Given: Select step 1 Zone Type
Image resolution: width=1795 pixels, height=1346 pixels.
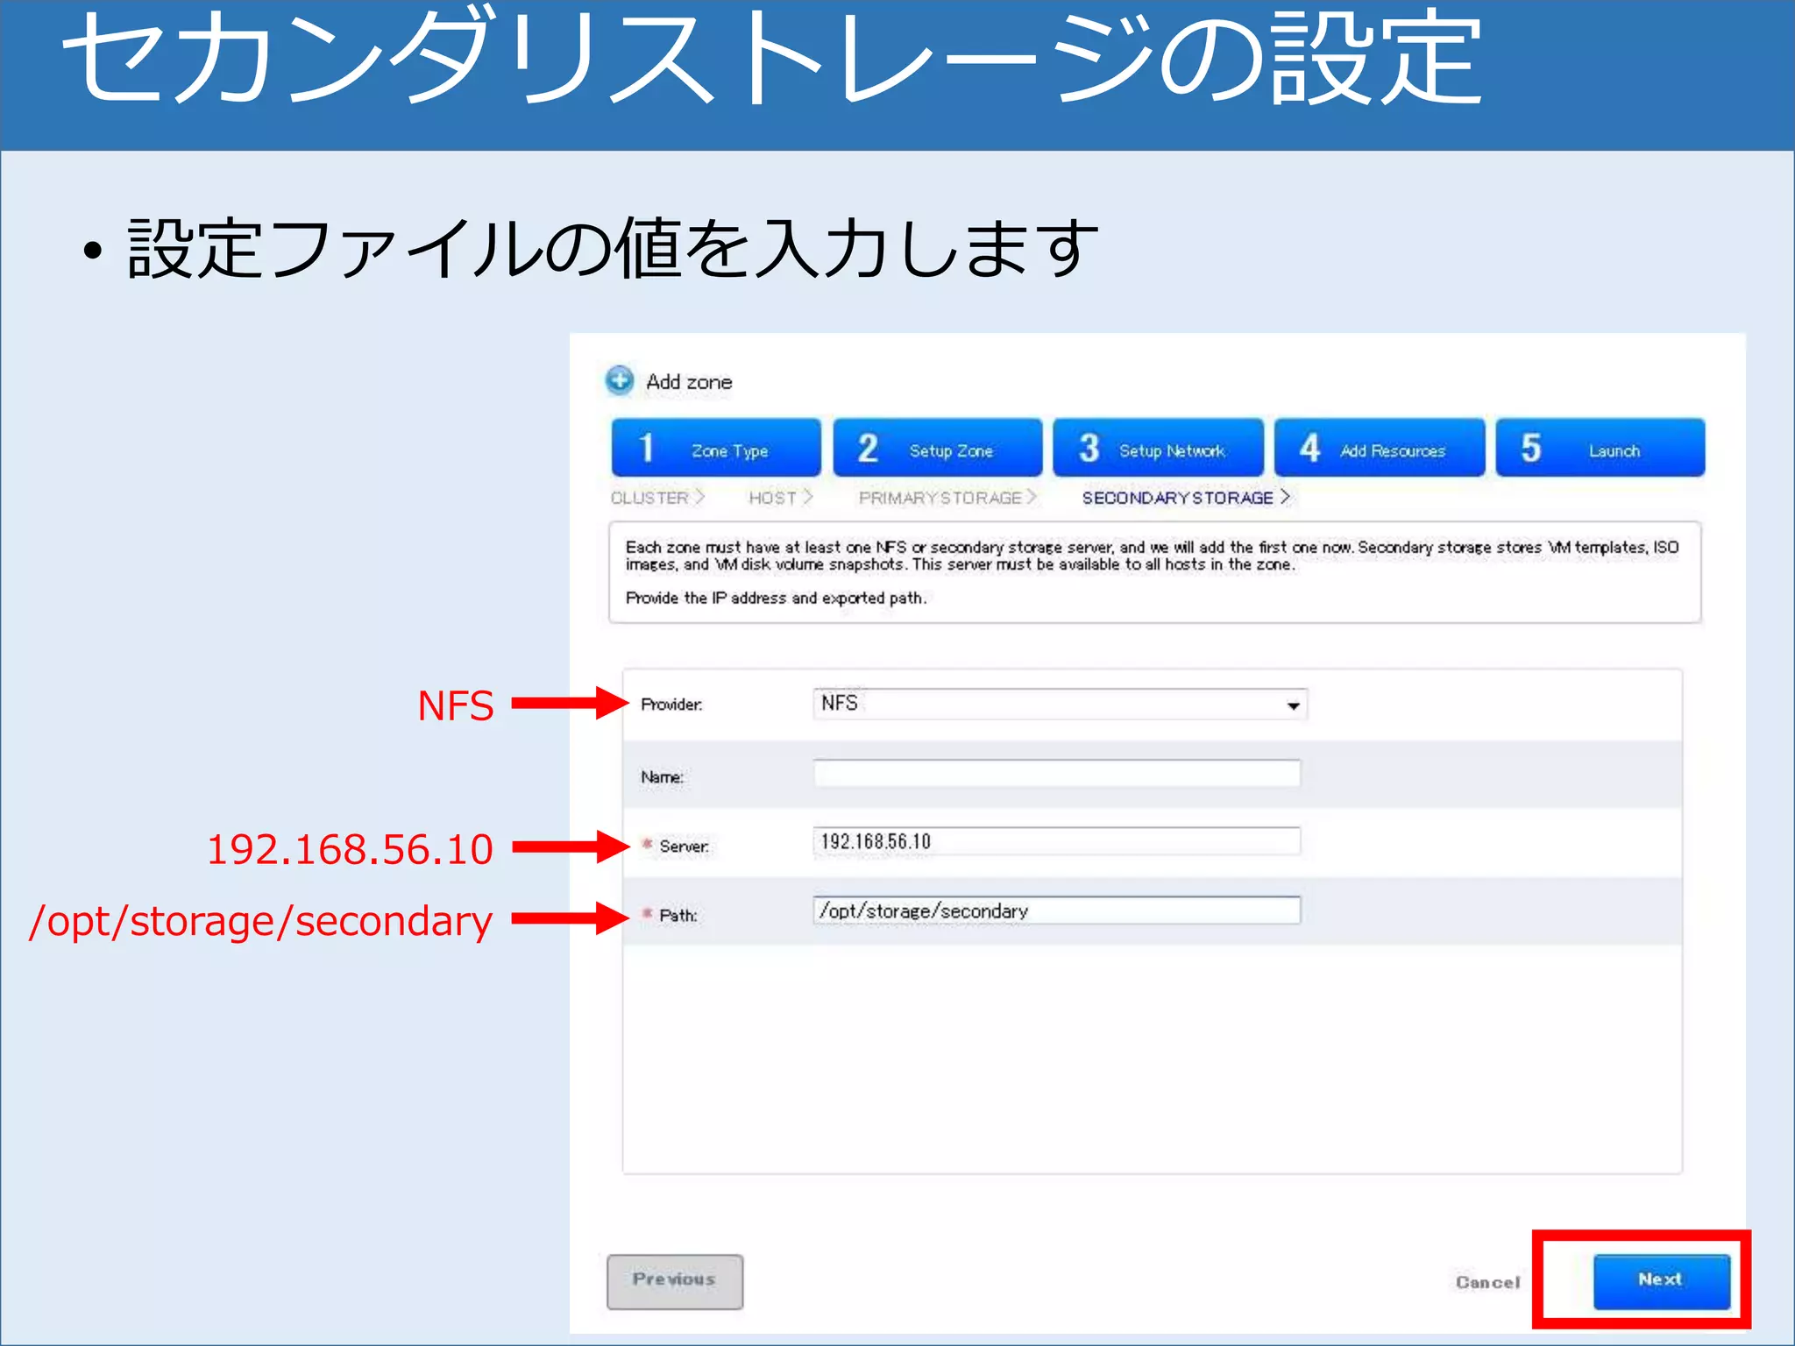Looking at the screenshot, I should (716, 448).
